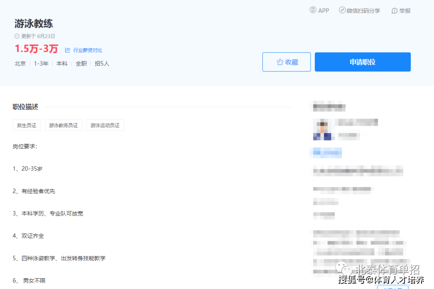Click the 微信扫码分享 text
Viewport: 434px width, 289px height.
pyautogui.click(x=363, y=11)
